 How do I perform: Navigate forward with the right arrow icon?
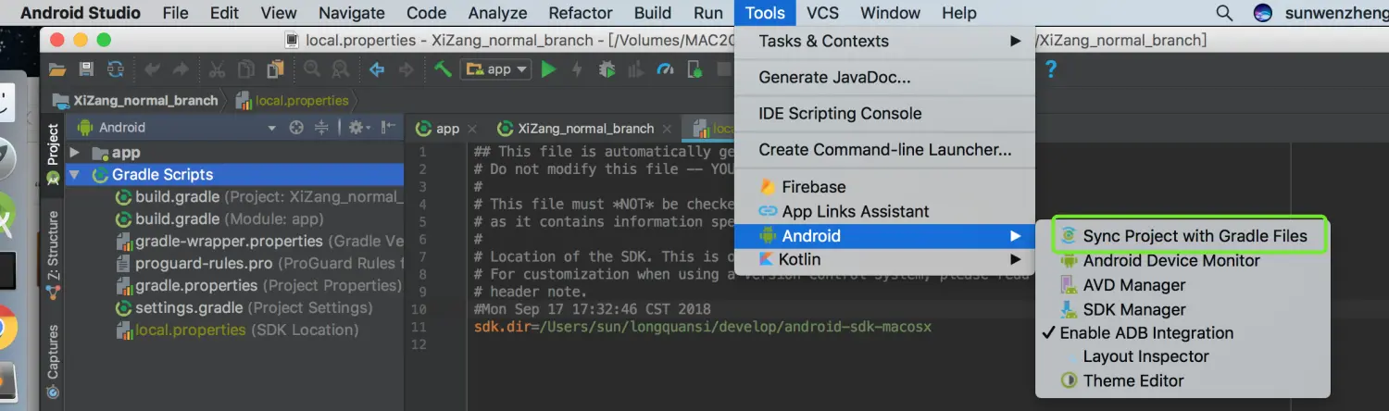[x=406, y=69]
